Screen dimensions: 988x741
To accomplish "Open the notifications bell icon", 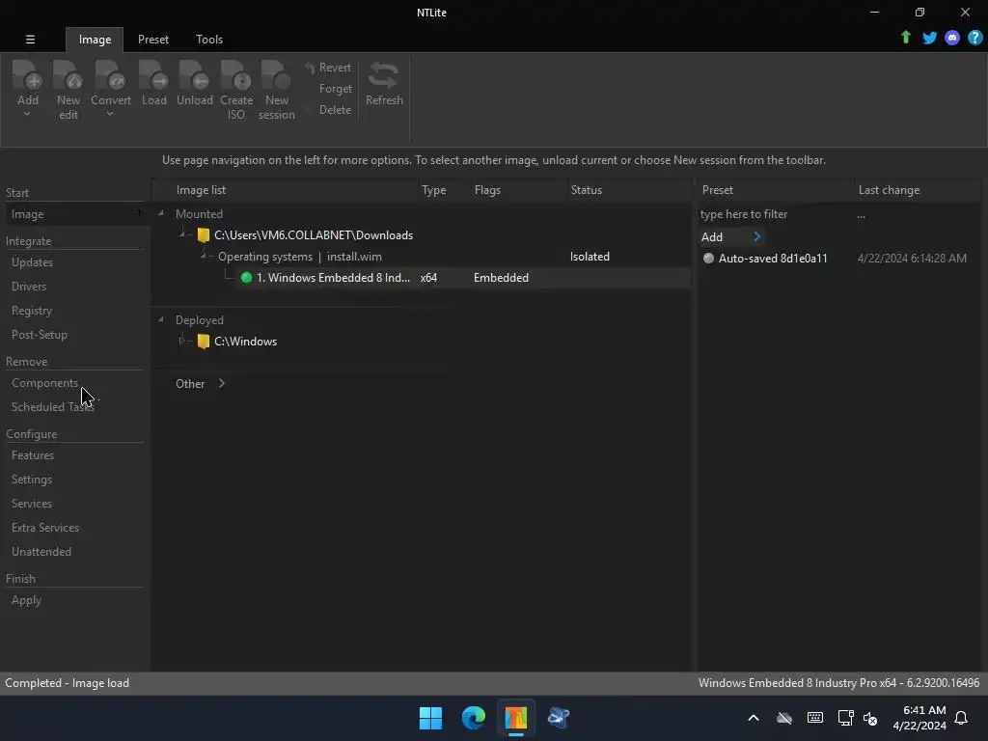I will click(x=961, y=718).
